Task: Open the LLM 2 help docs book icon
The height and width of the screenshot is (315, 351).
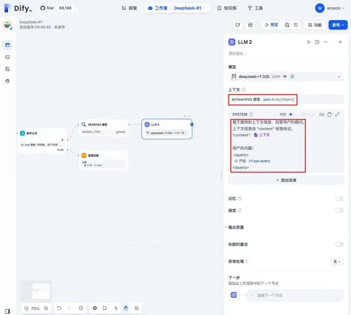Action: coord(317,42)
